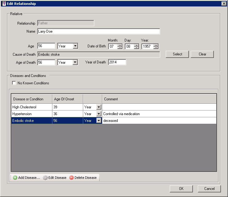Screen dimensions: 228x197
Task: Cancel the relationship edit
Action: 209,189
